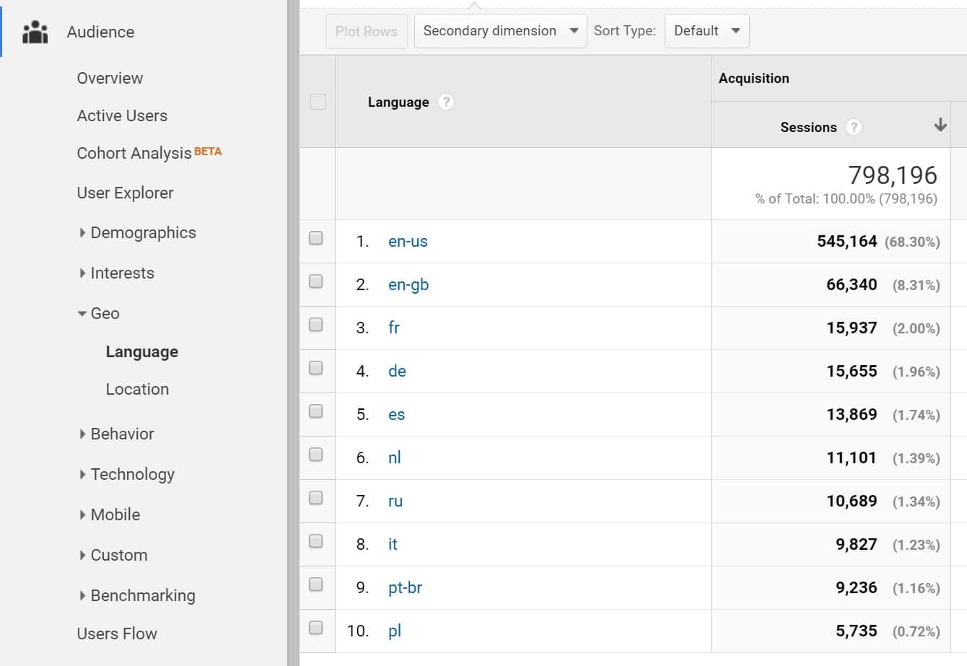This screenshot has height=666, width=967.
Task: Open the Technology section arrow icon
Action: pyautogui.click(x=82, y=474)
